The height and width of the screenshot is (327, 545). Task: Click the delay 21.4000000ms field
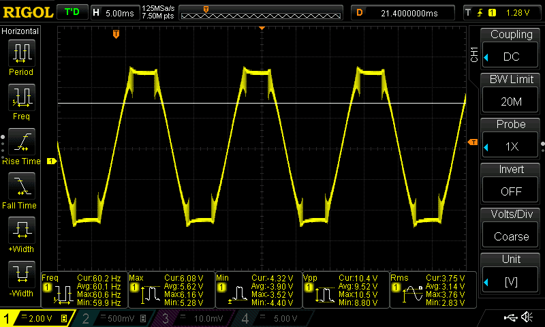pyautogui.click(x=403, y=13)
